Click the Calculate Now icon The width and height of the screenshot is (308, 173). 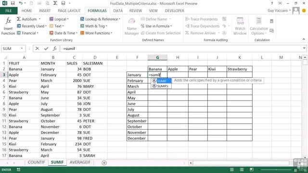tap(271, 21)
